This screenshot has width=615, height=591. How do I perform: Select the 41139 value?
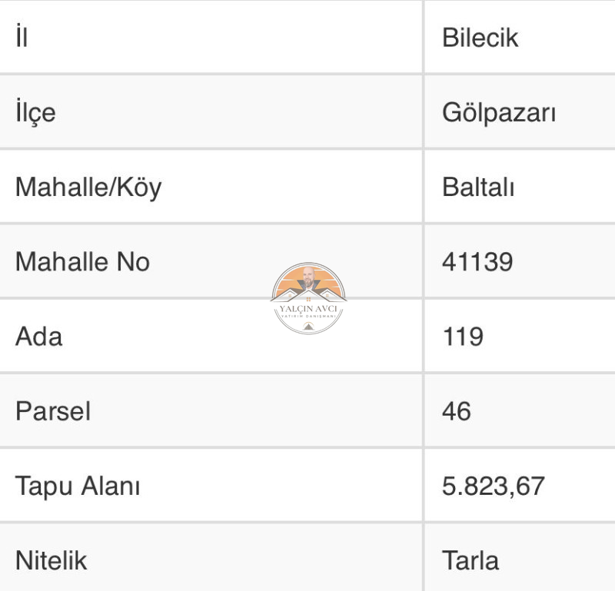tap(477, 261)
